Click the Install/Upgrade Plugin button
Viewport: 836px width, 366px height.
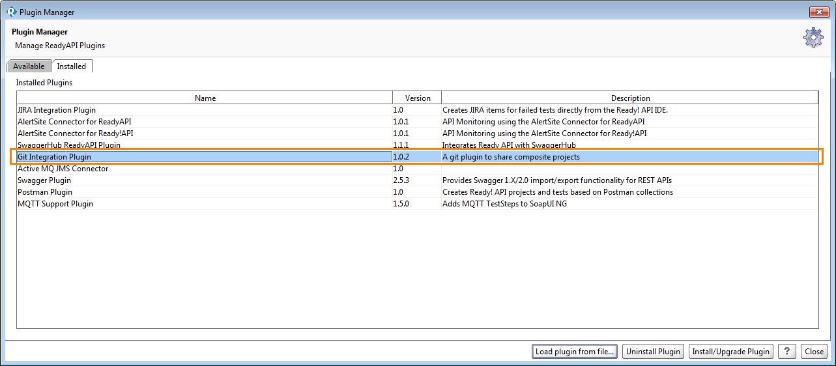point(731,351)
